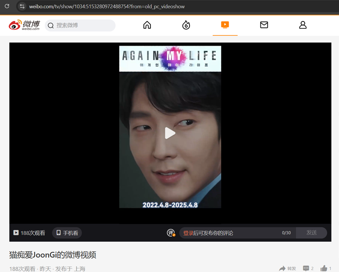Click the 0/30 character counter

(x=286, y=233)
